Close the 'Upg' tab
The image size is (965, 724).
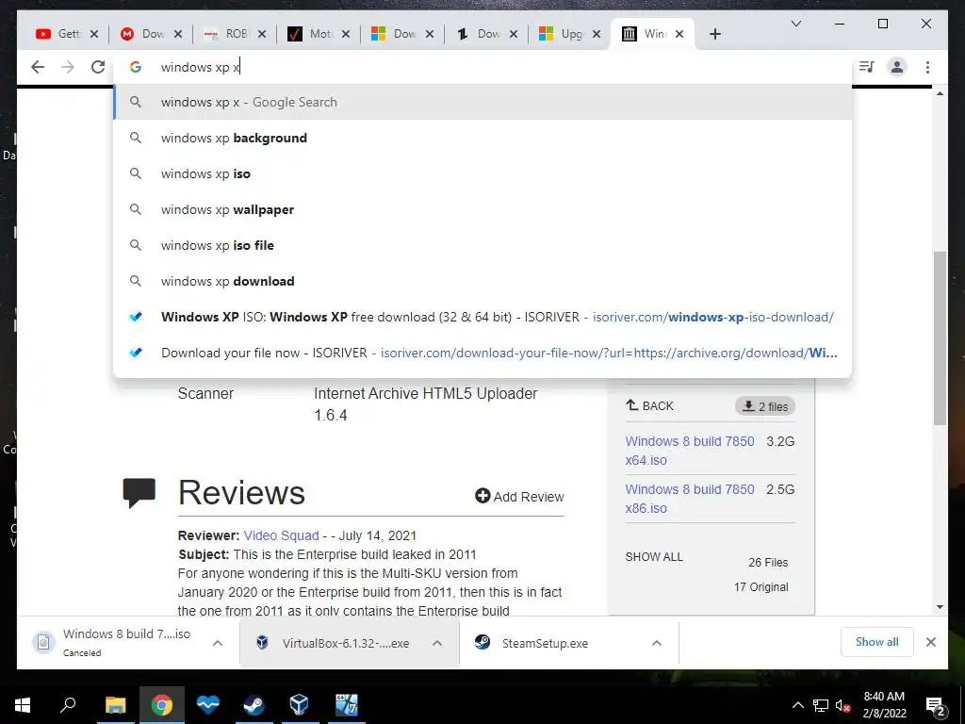click(x=597, y=34)
